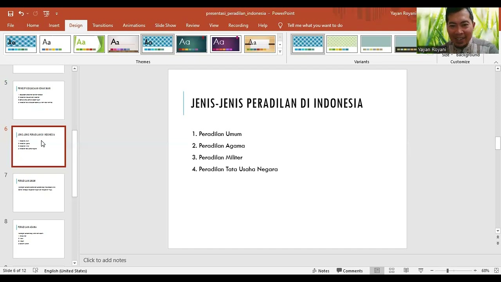Viewport: 501px width, 282px height.
Task: Click the zoom in plus button
Action: click(475, 271)
